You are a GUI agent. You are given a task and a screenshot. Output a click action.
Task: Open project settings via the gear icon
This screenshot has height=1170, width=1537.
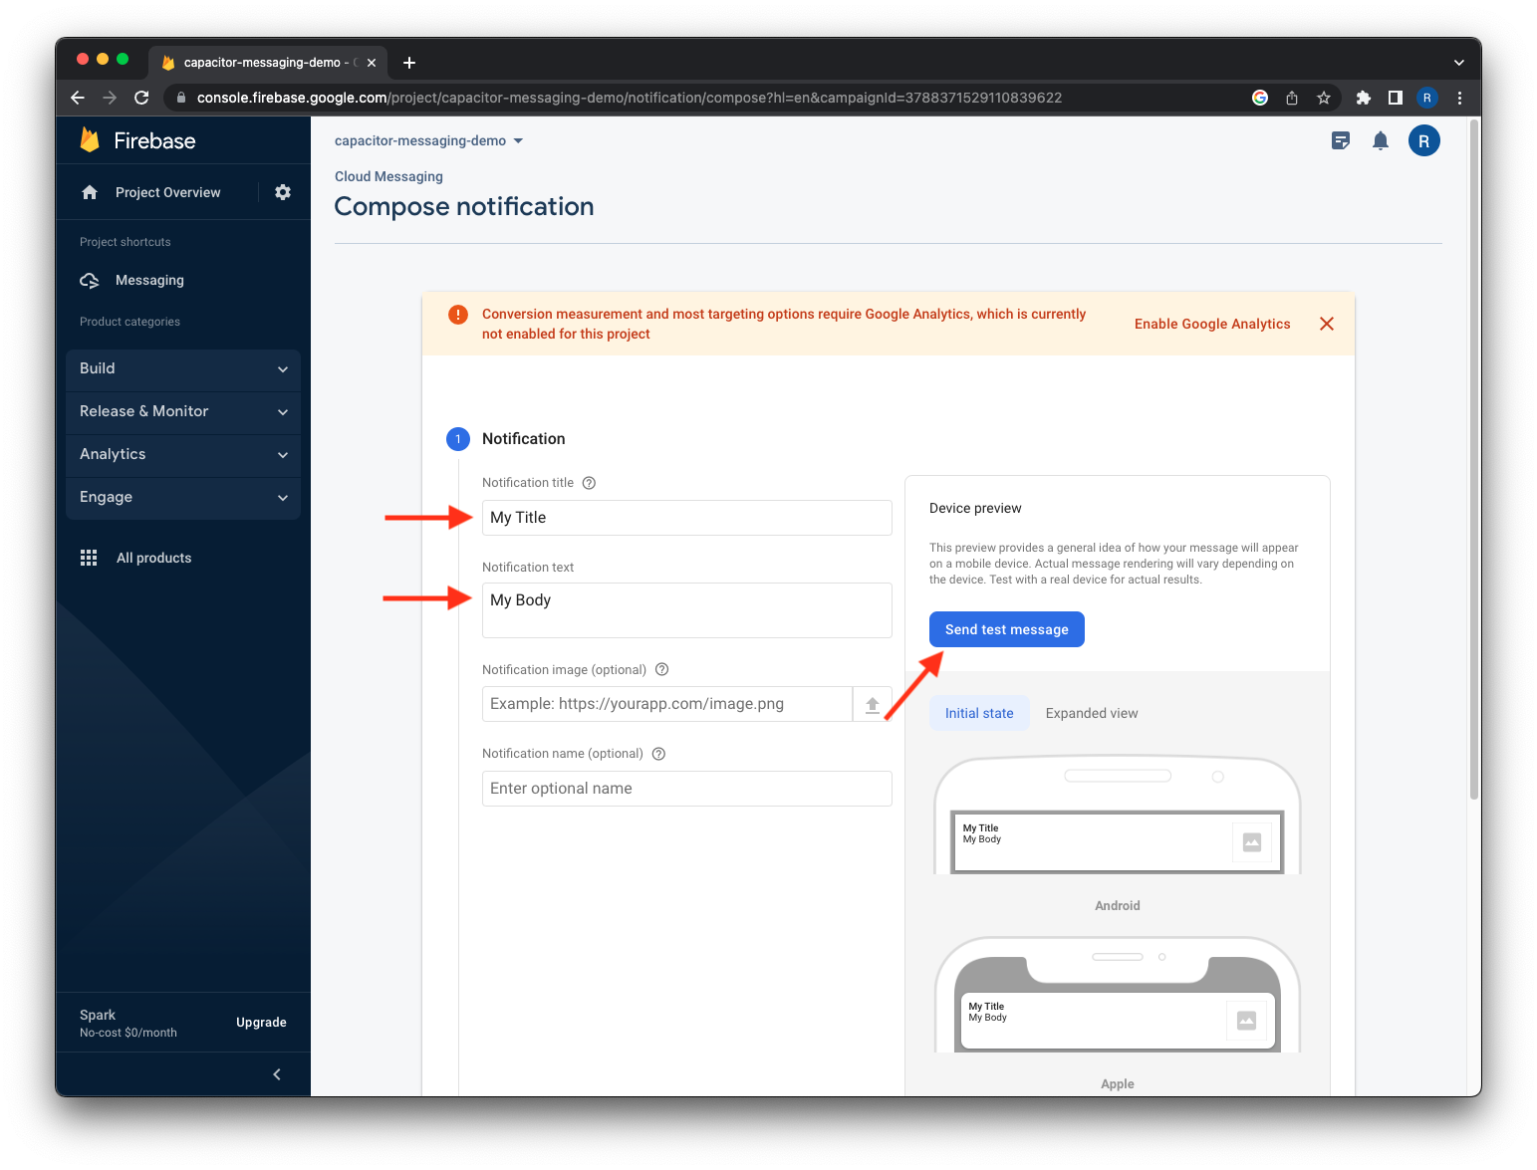point(283,191)
